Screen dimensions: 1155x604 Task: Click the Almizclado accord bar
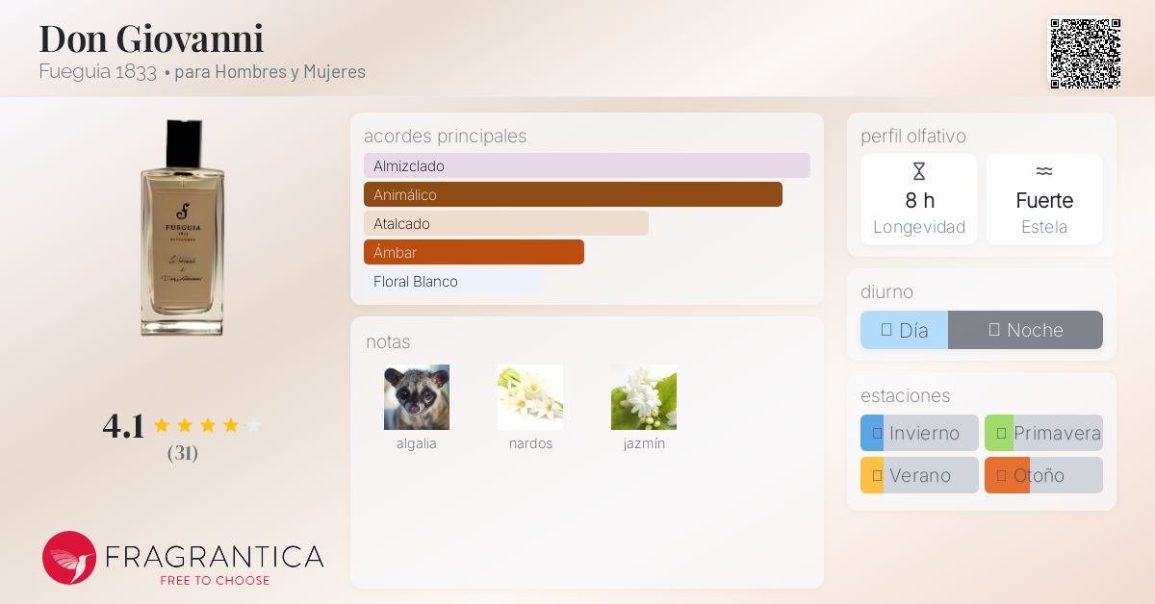point(586,165)
